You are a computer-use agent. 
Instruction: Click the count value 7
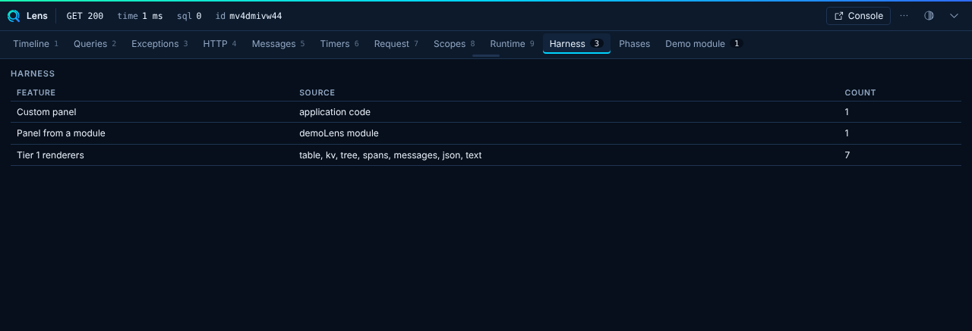[x=847, y=155]
